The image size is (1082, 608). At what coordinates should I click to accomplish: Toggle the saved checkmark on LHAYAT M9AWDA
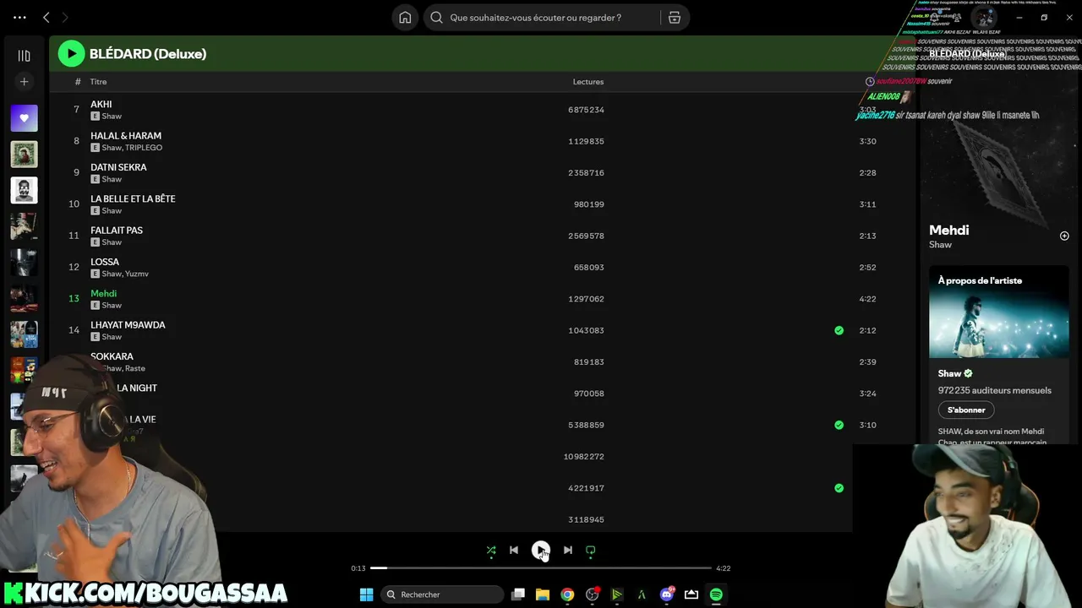point(839,330)
